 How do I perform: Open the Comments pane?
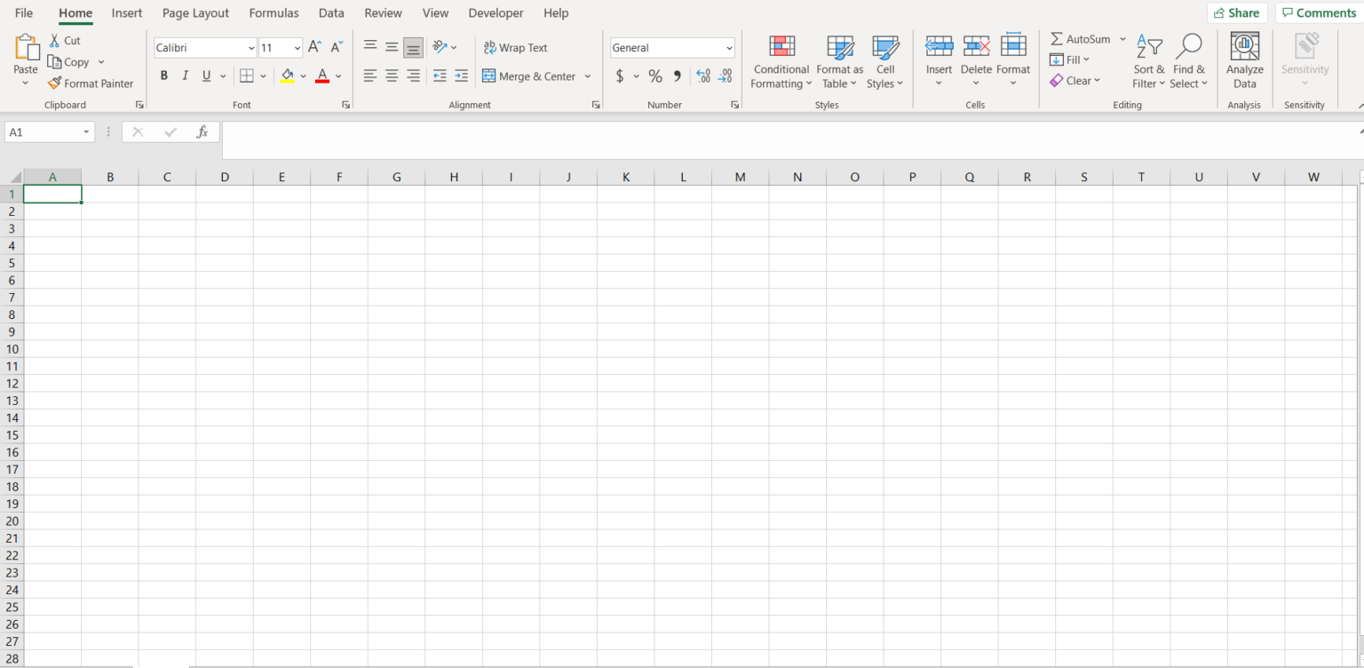(x=1318, y=12)
